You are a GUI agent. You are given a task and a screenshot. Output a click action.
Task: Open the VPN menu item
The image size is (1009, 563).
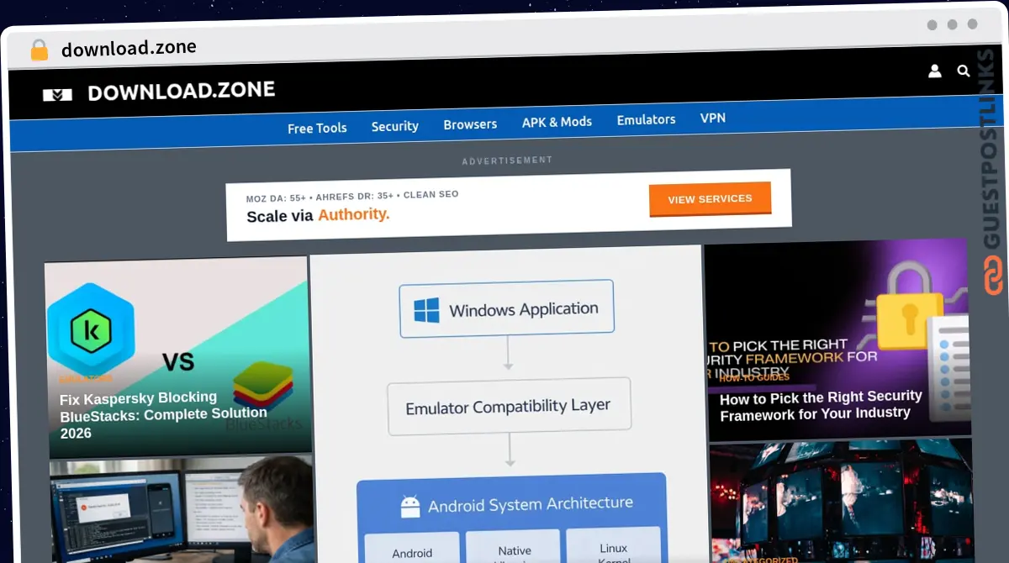point(713,118)
